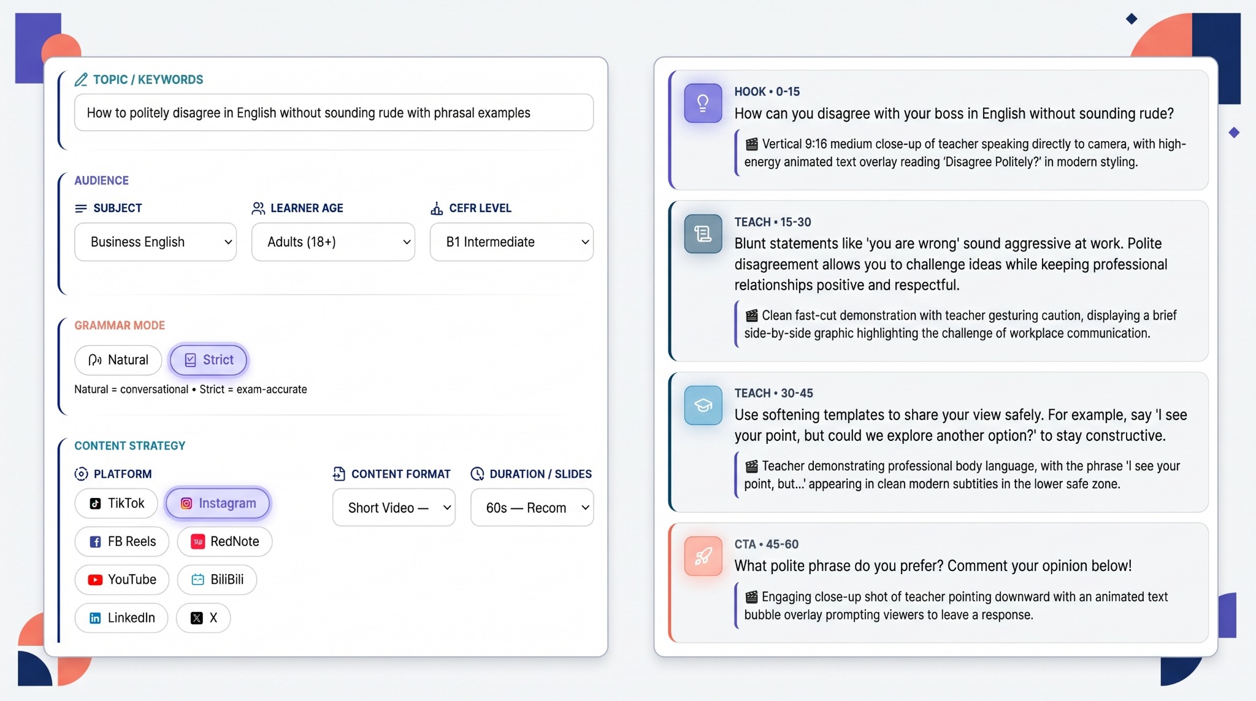Click the 'AUDIENCE' section heading
The image size is (1256, 701).
click(x=102, y=181)
